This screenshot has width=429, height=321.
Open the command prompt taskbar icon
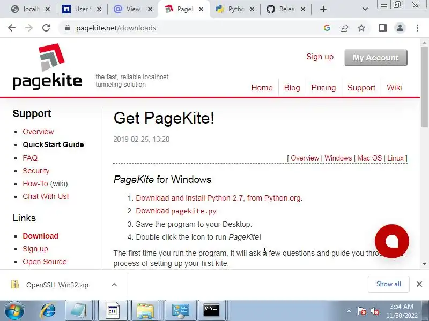(x=211, y=311)
